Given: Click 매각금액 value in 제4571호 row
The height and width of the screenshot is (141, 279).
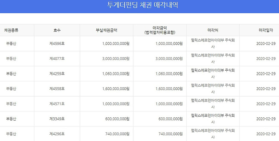Looking at the screenshot, I should pyautogui.click(x=169, y=104).
